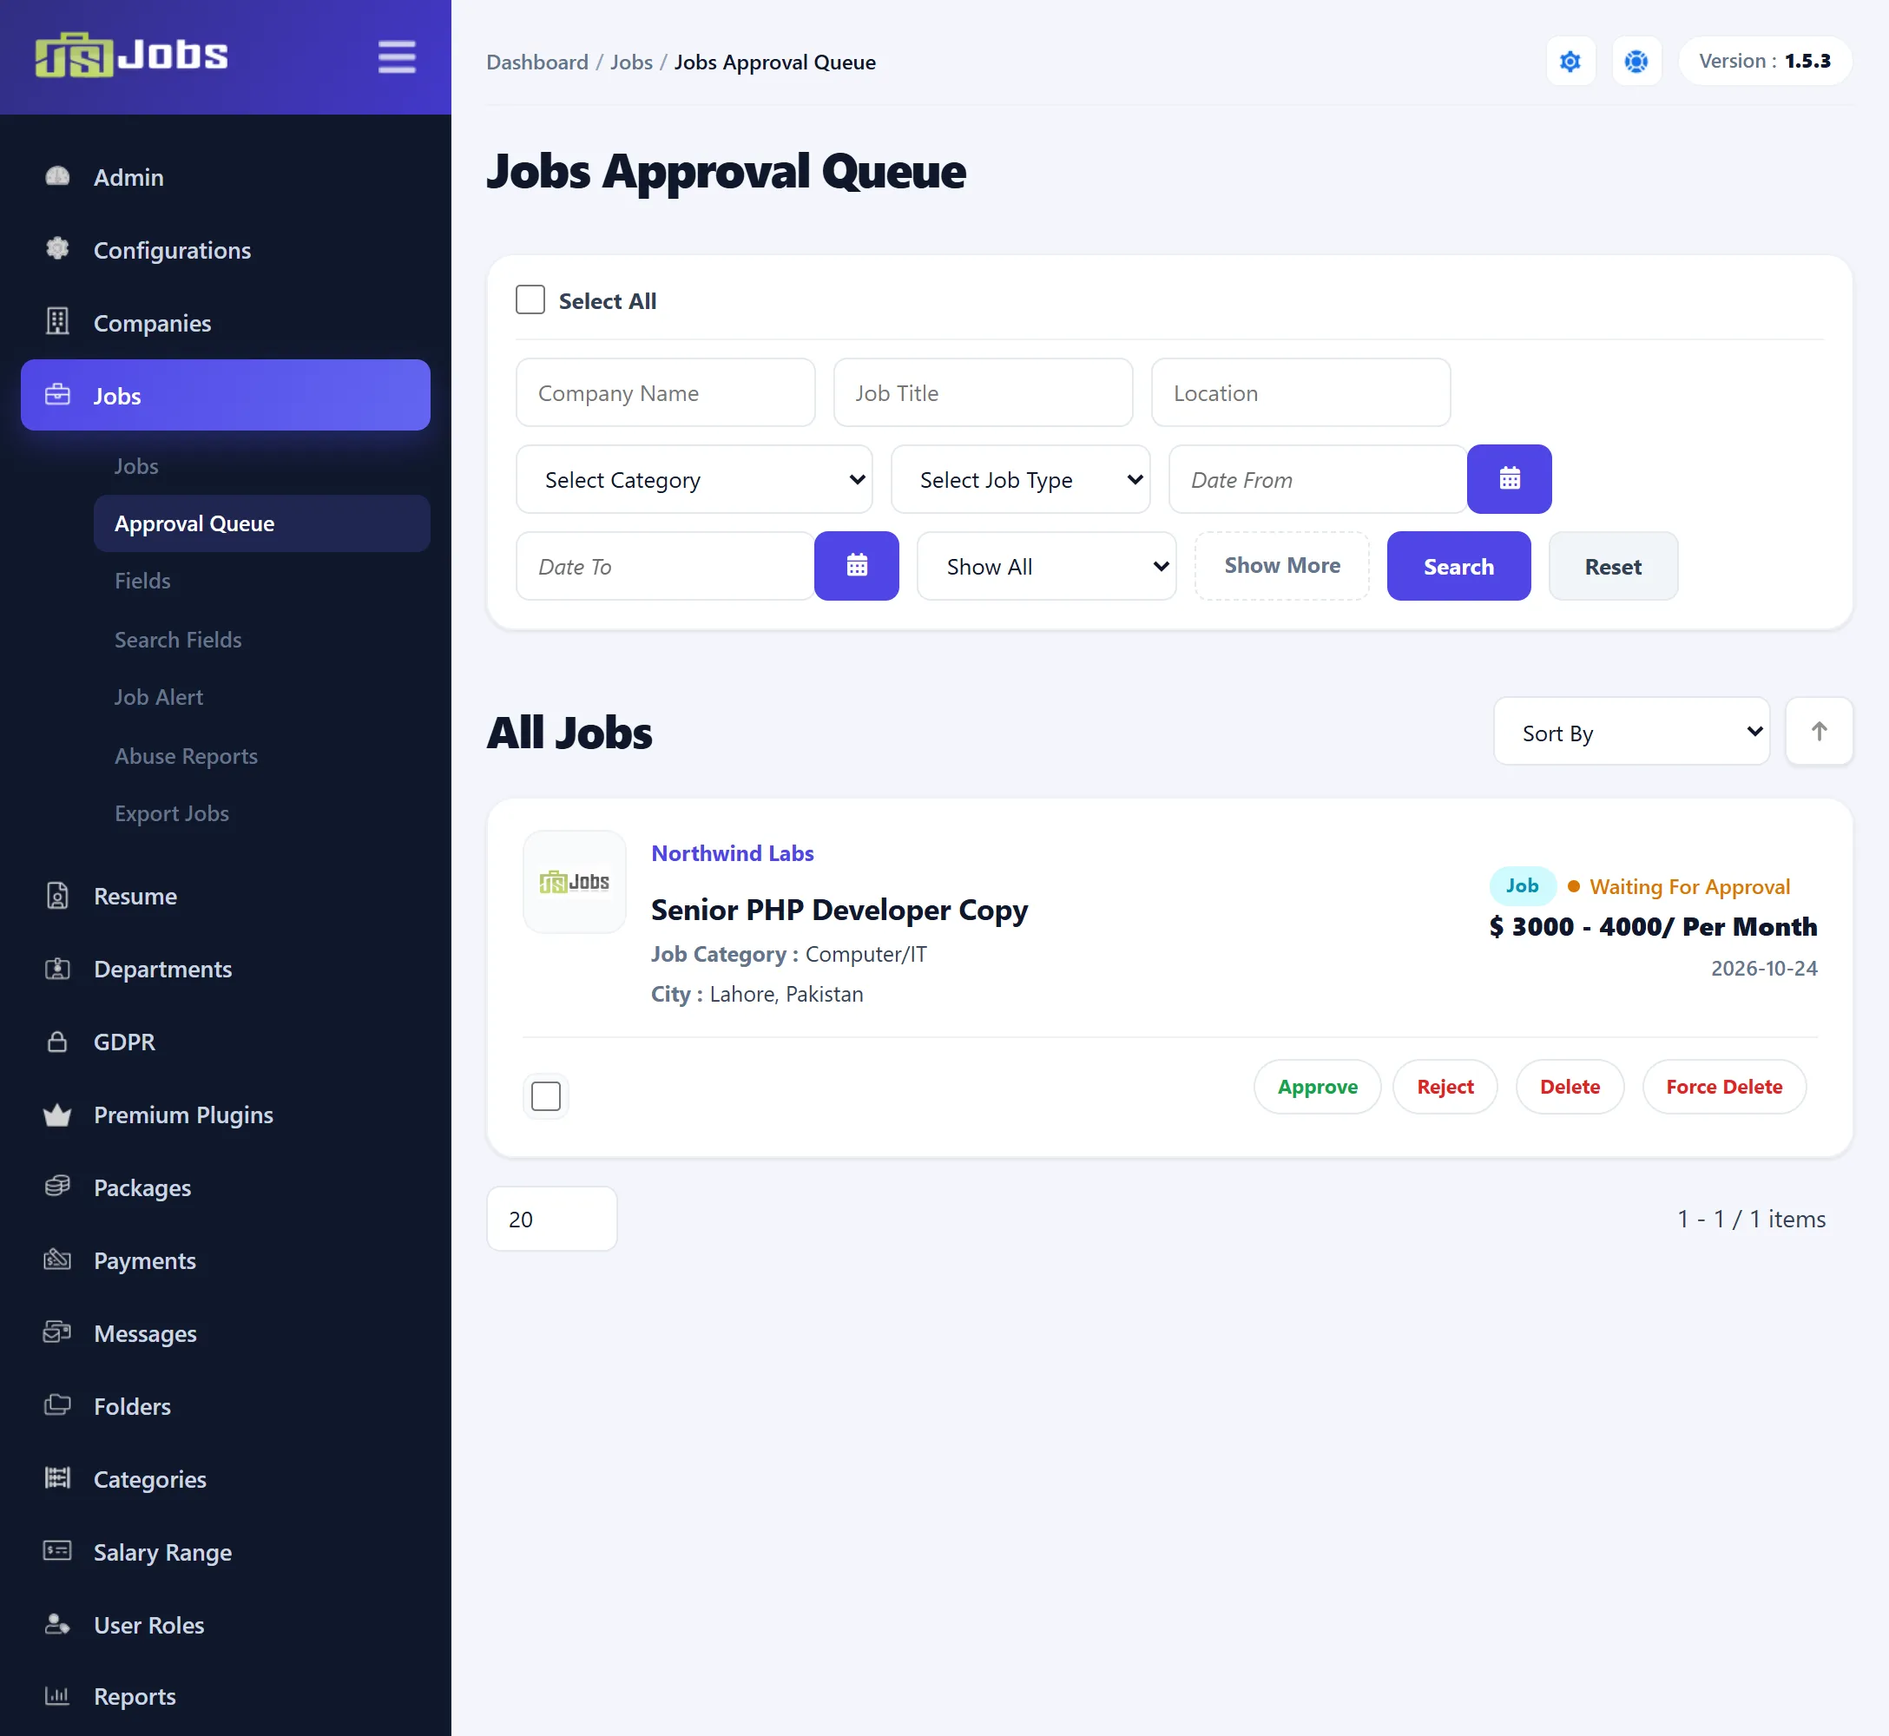
Task: Open Abuse Reports in the sidebar
Action: pyautogui.click(x=186, y=755)
